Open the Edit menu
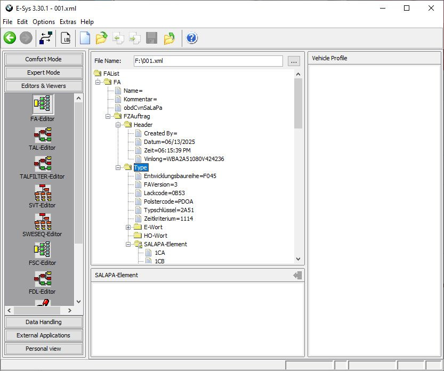Image resolution: width=444 pixels, height=371 pixels. point(22,22)
